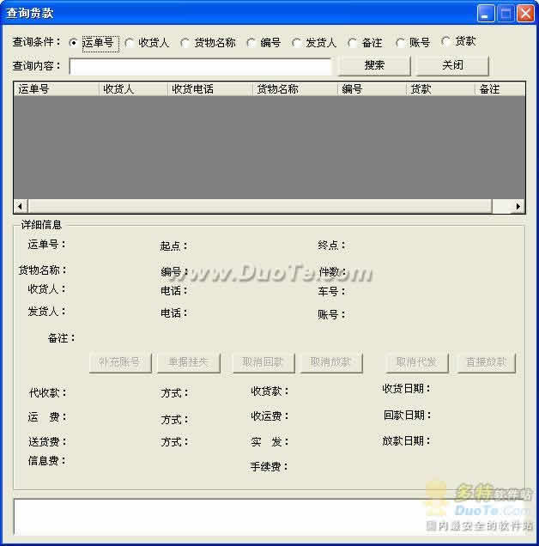The image size is (539, 546).
Task: Click the 货物名称 column header
Action: [x=295, y=89]
